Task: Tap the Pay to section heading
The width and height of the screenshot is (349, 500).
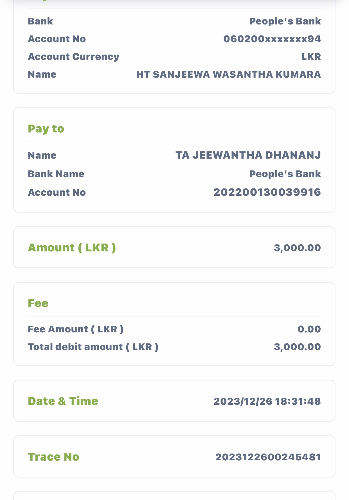Action: (46, 129)
